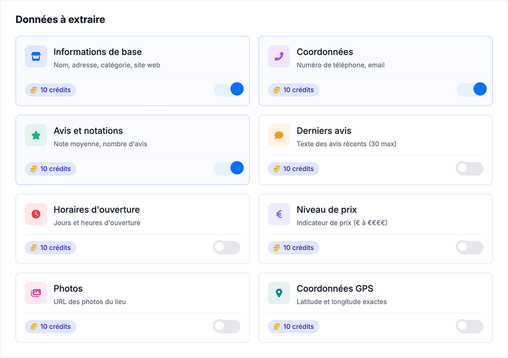Click the 10 crédits badge under Coordonnées GPS
Image resolution: width=508 pixels, height=358 pixels.
click(x=294, y=327)
